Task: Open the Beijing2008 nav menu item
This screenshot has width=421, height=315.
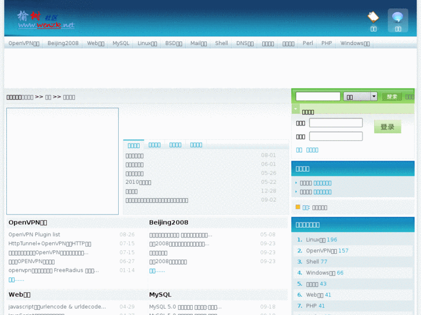Action: [63, 43]
